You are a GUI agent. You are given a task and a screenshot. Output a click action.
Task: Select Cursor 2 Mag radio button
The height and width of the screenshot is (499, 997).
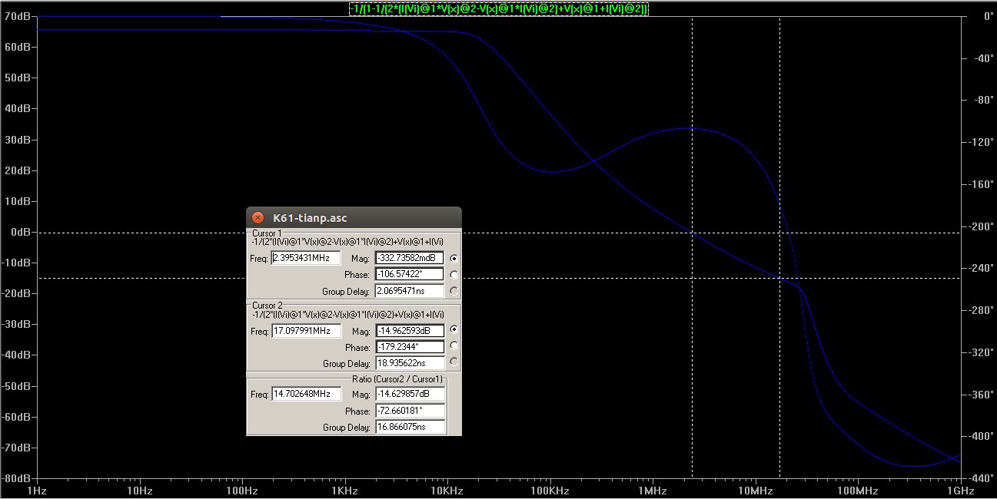454,329
